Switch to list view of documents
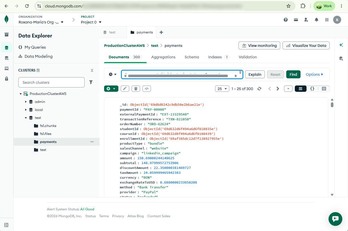The width and height of the screenshot is (348, 231). point(301,89)
